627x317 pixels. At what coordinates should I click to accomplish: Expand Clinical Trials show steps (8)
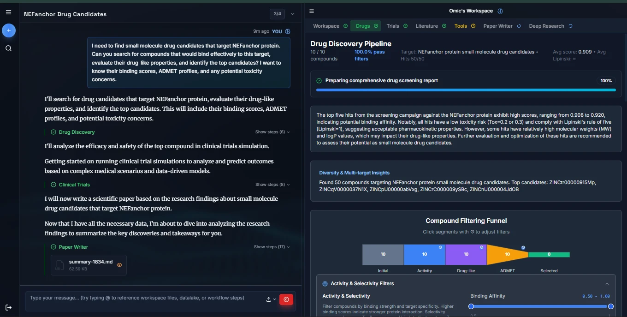[272, 185]
